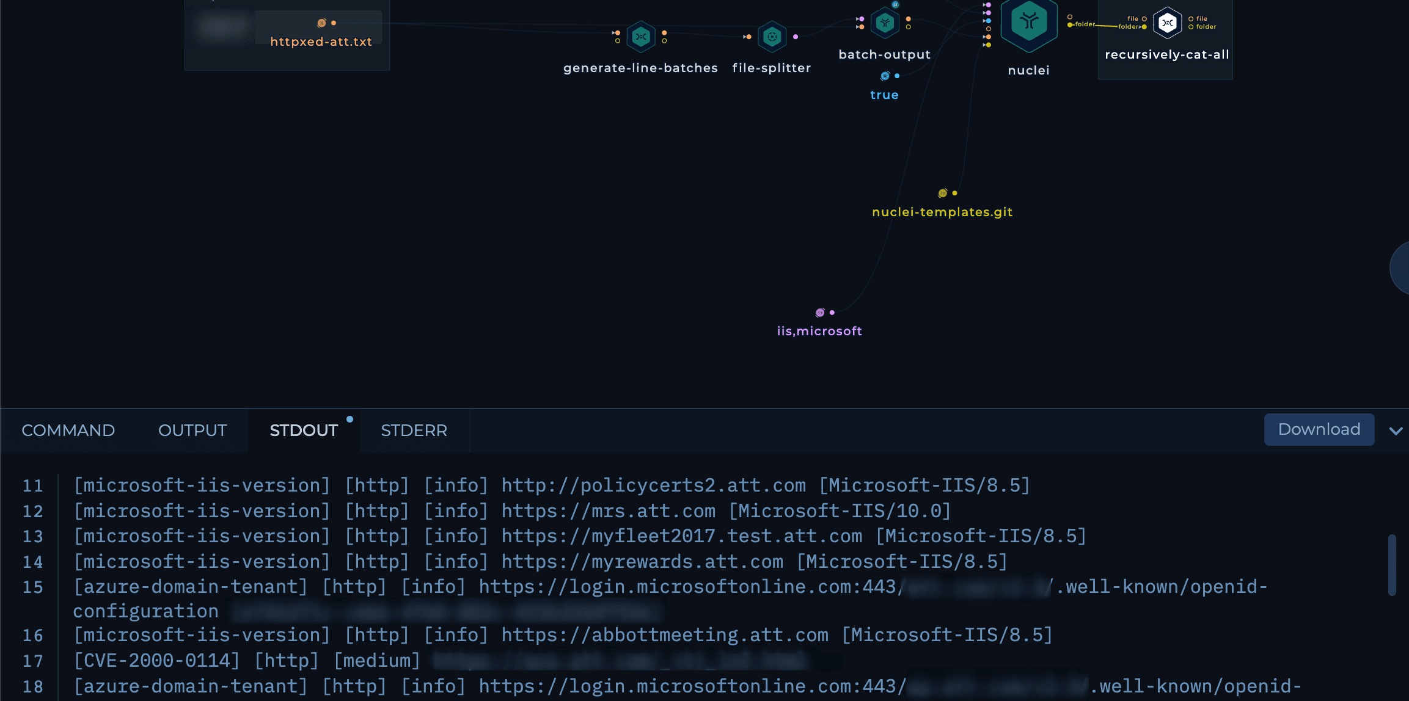Click the true boolean input node icon
The width and height of the screenshot is (1409, 701).
coord(885,76)
